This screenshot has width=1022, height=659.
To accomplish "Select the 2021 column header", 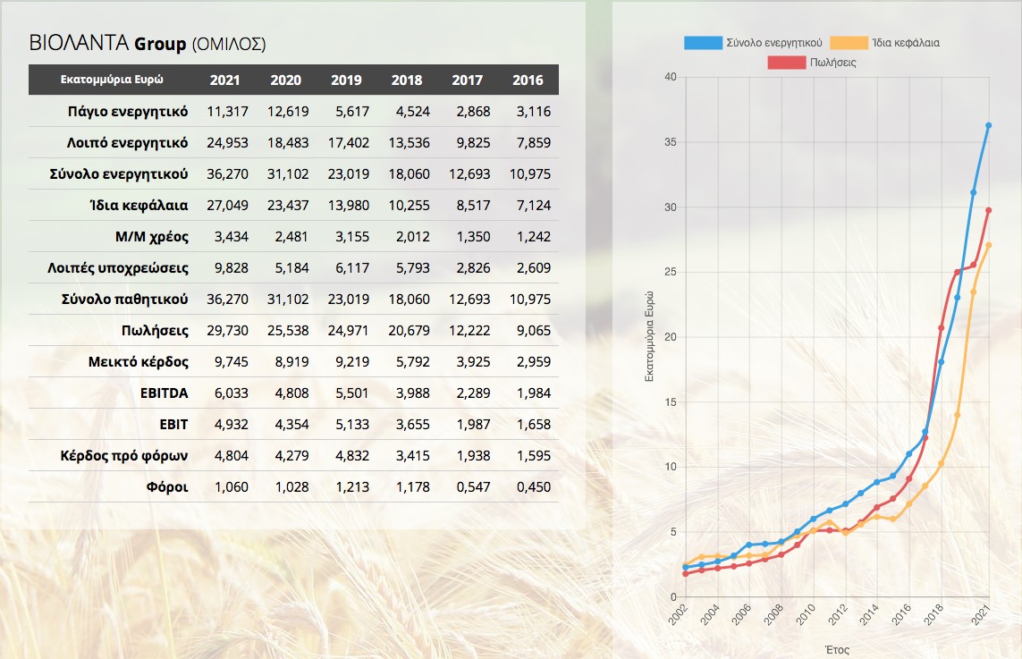I will coord(224,80).
